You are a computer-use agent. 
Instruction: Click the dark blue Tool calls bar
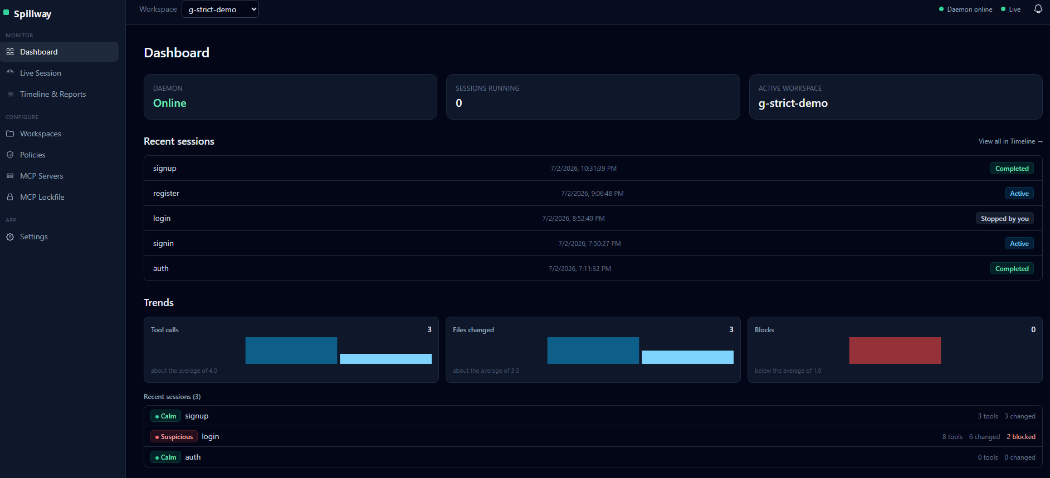(291, 351)
